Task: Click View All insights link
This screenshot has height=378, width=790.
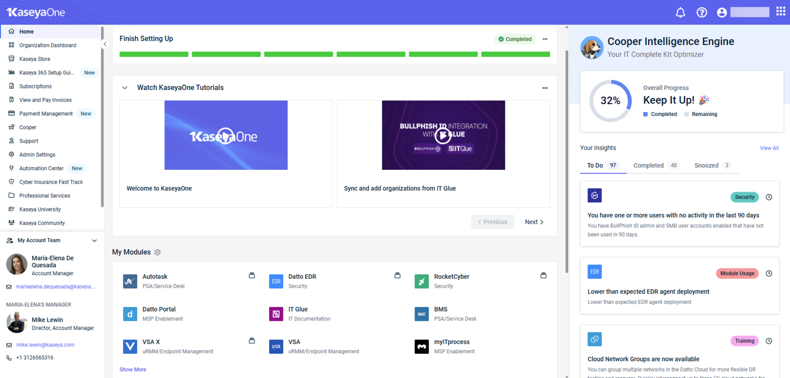Action: pos(769,148)
